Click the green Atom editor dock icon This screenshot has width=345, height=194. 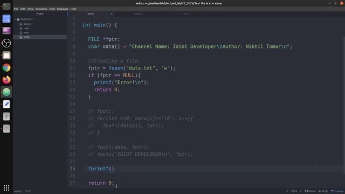click(6, 92)
